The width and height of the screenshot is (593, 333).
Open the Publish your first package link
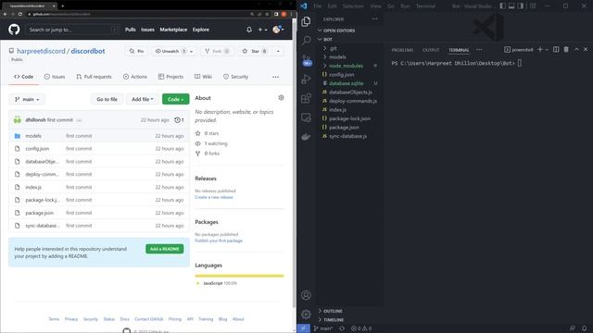click(219, 240)
